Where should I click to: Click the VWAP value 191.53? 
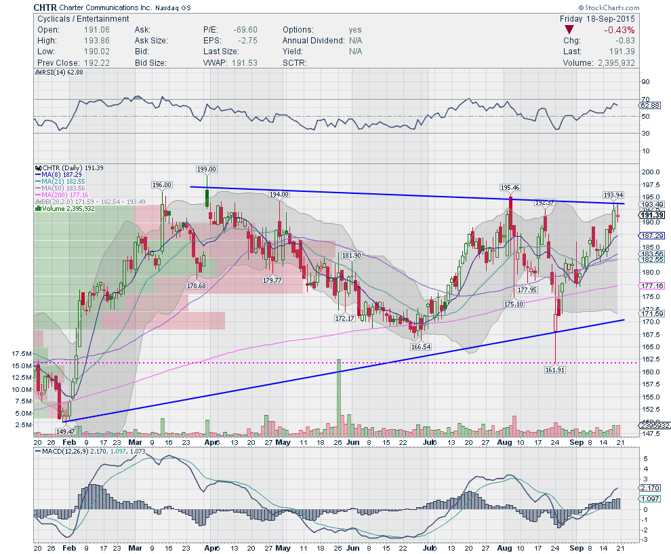[x=245, y=62]
